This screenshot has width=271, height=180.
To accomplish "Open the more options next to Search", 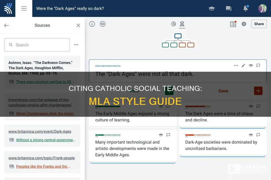I will coord(76,45).
